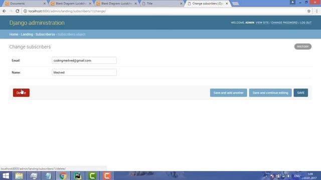The image size is (321, 180).
Task: Open PyCharm from the taskbar
Action: coord(78,175)
